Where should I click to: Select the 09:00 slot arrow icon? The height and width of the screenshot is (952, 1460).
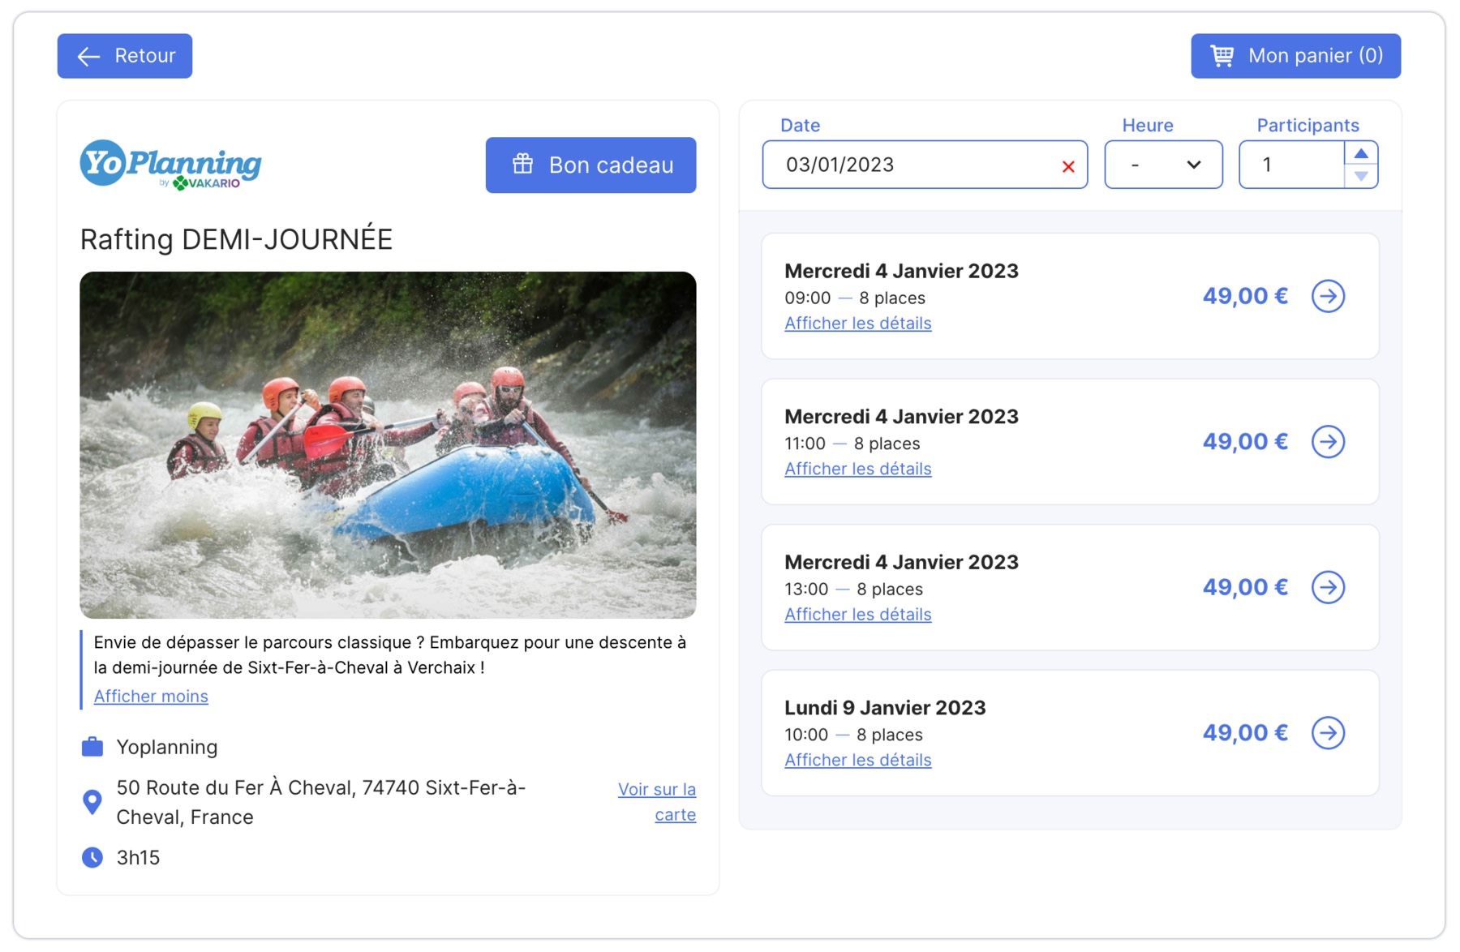(1328, 296)
